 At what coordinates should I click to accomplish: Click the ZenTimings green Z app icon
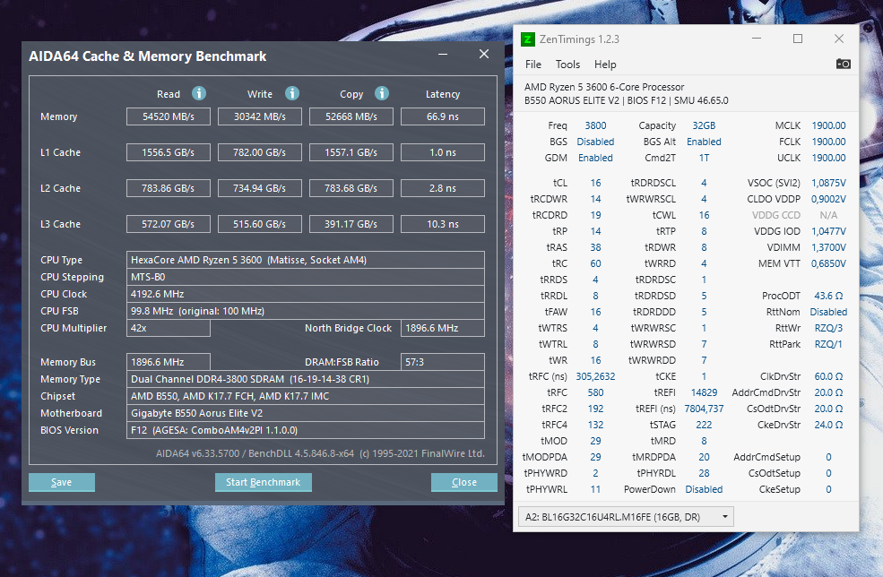528,39
